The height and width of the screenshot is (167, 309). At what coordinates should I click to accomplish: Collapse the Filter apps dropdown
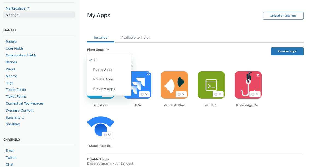coord(98,50)
